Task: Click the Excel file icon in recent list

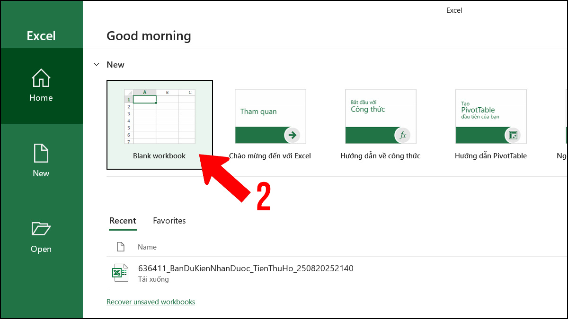Action: pyautogui.click(x=120, y=273)
